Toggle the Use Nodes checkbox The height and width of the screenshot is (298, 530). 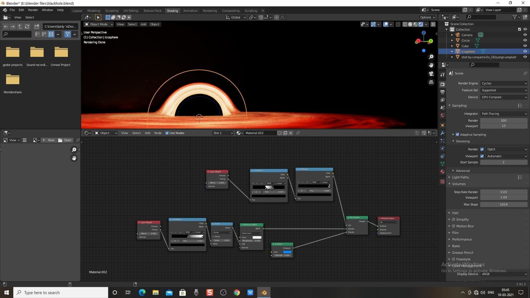coord(167,133)
